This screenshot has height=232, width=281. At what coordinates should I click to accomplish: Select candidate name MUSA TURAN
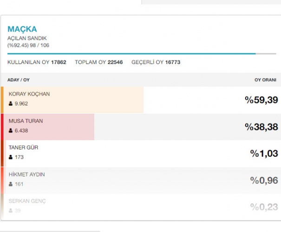[26, 121]
